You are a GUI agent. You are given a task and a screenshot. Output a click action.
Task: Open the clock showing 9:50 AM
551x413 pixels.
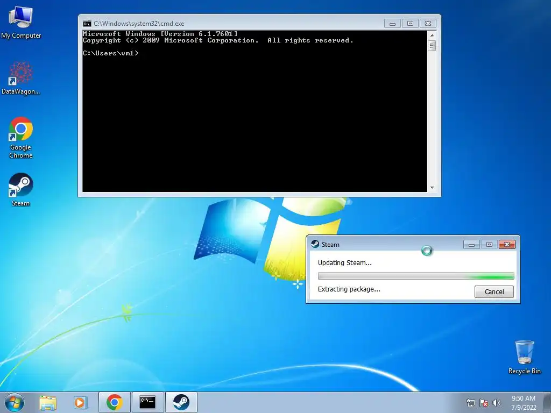[524, 398]
